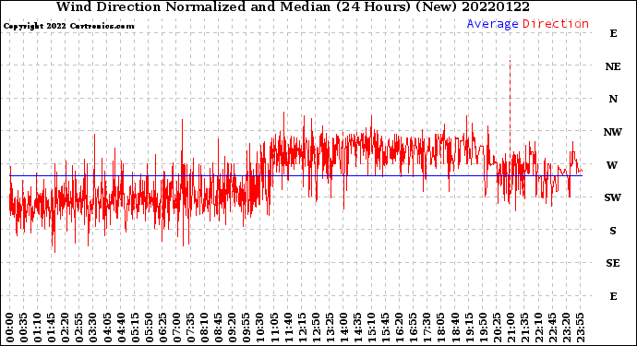637x346 pixels.
Task: Click the '14:35' time label
Action: 357,328
